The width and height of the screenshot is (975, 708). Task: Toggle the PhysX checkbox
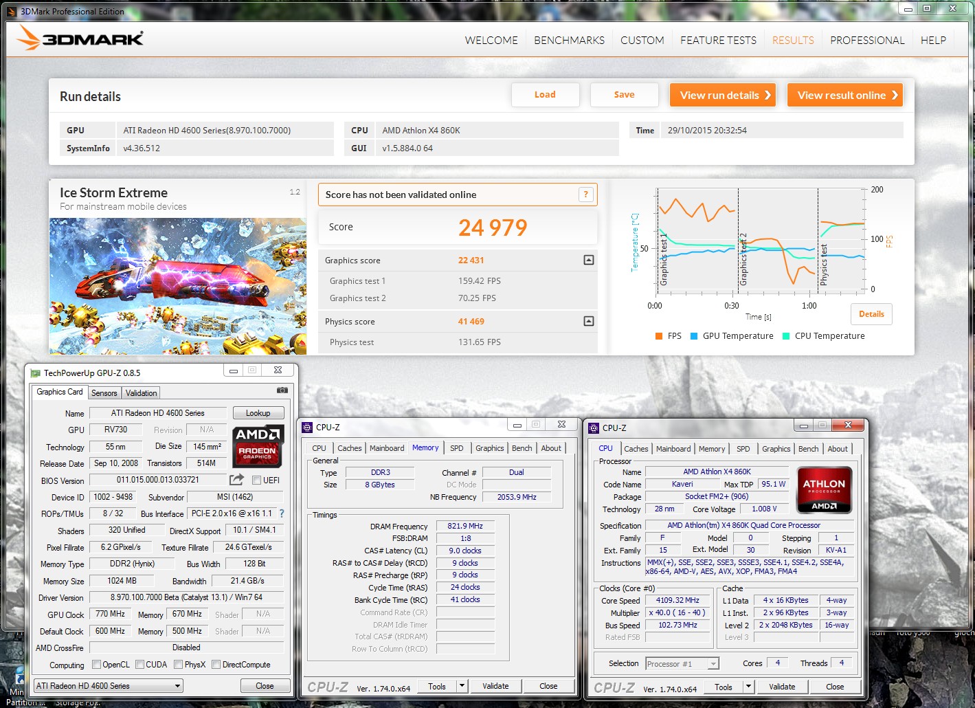[x=179, y=665]
